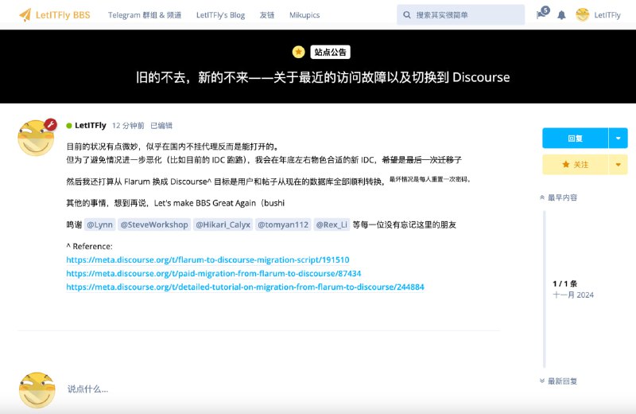Click the red wrench admin badge on avatar

coord(50,125)
